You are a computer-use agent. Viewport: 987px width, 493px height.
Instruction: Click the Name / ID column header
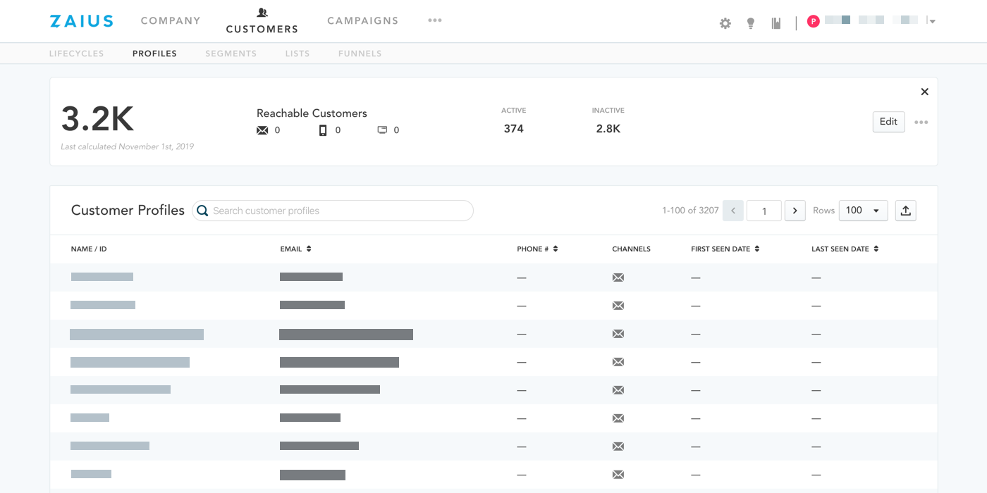pyautogui.click(x=89, y=249)
